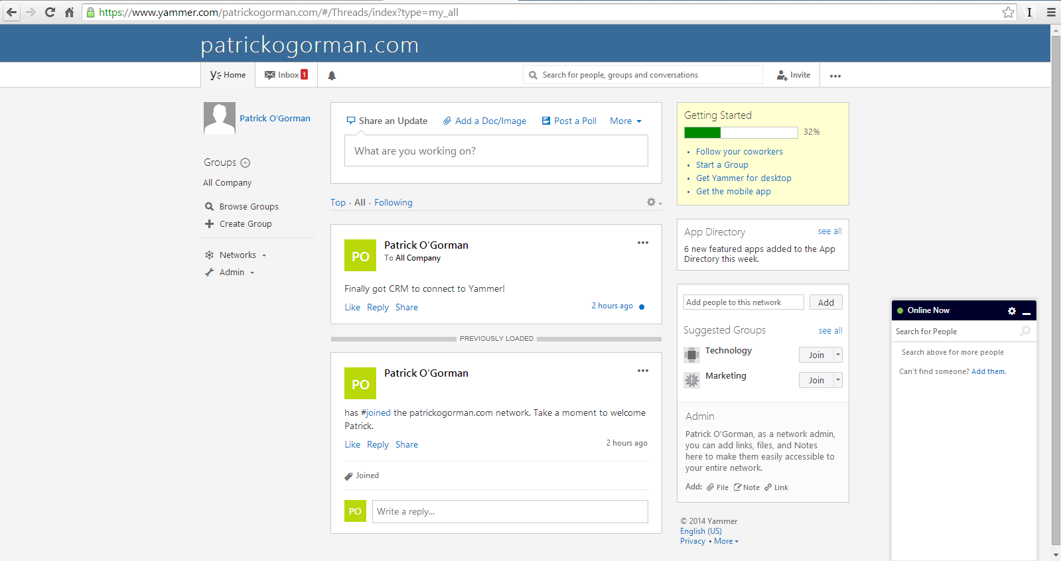Add a Note in Admin section
Image resolution: width=1061 pixels, height=561 pixels.
coord(746,487)
